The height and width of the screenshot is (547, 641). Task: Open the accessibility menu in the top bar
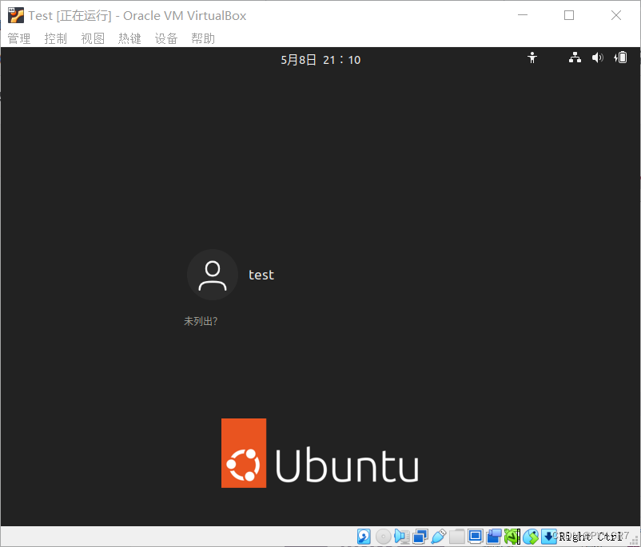(532, 57)
